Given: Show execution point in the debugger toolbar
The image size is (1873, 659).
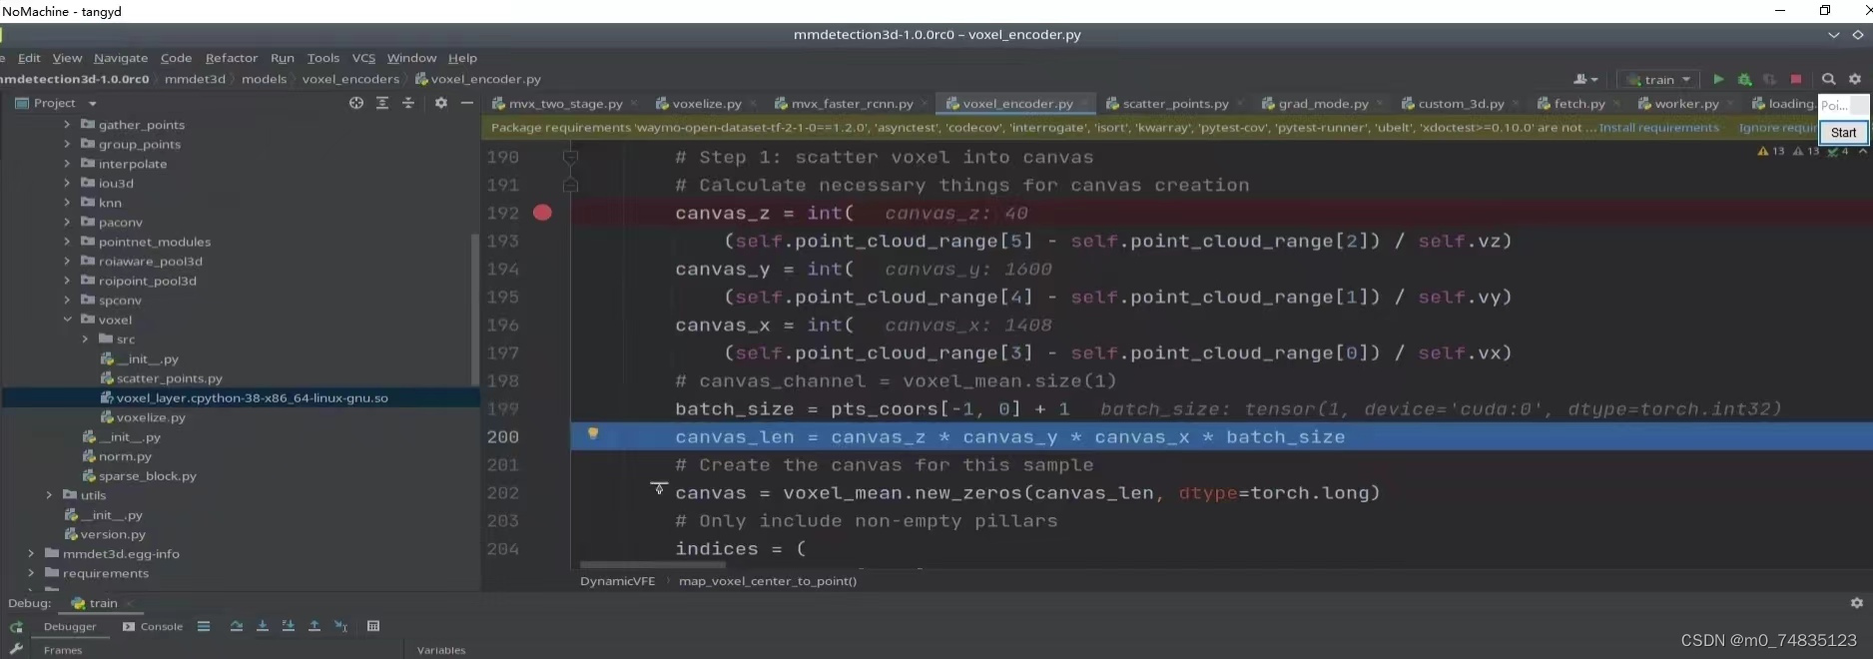Looking at the screenshot, I should [204, 626].
